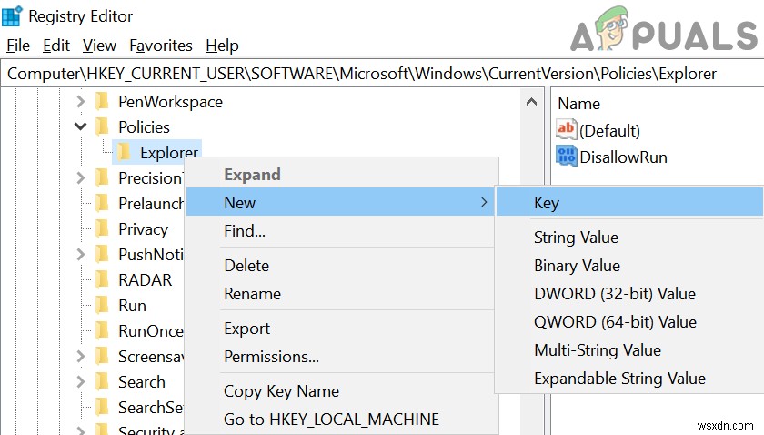Open the View menu
The height and width of the screenshot is (435, 764).
click(x=99, y=46)
